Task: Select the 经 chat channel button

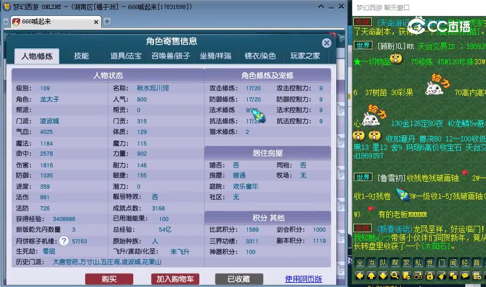Action: [465, 263]
